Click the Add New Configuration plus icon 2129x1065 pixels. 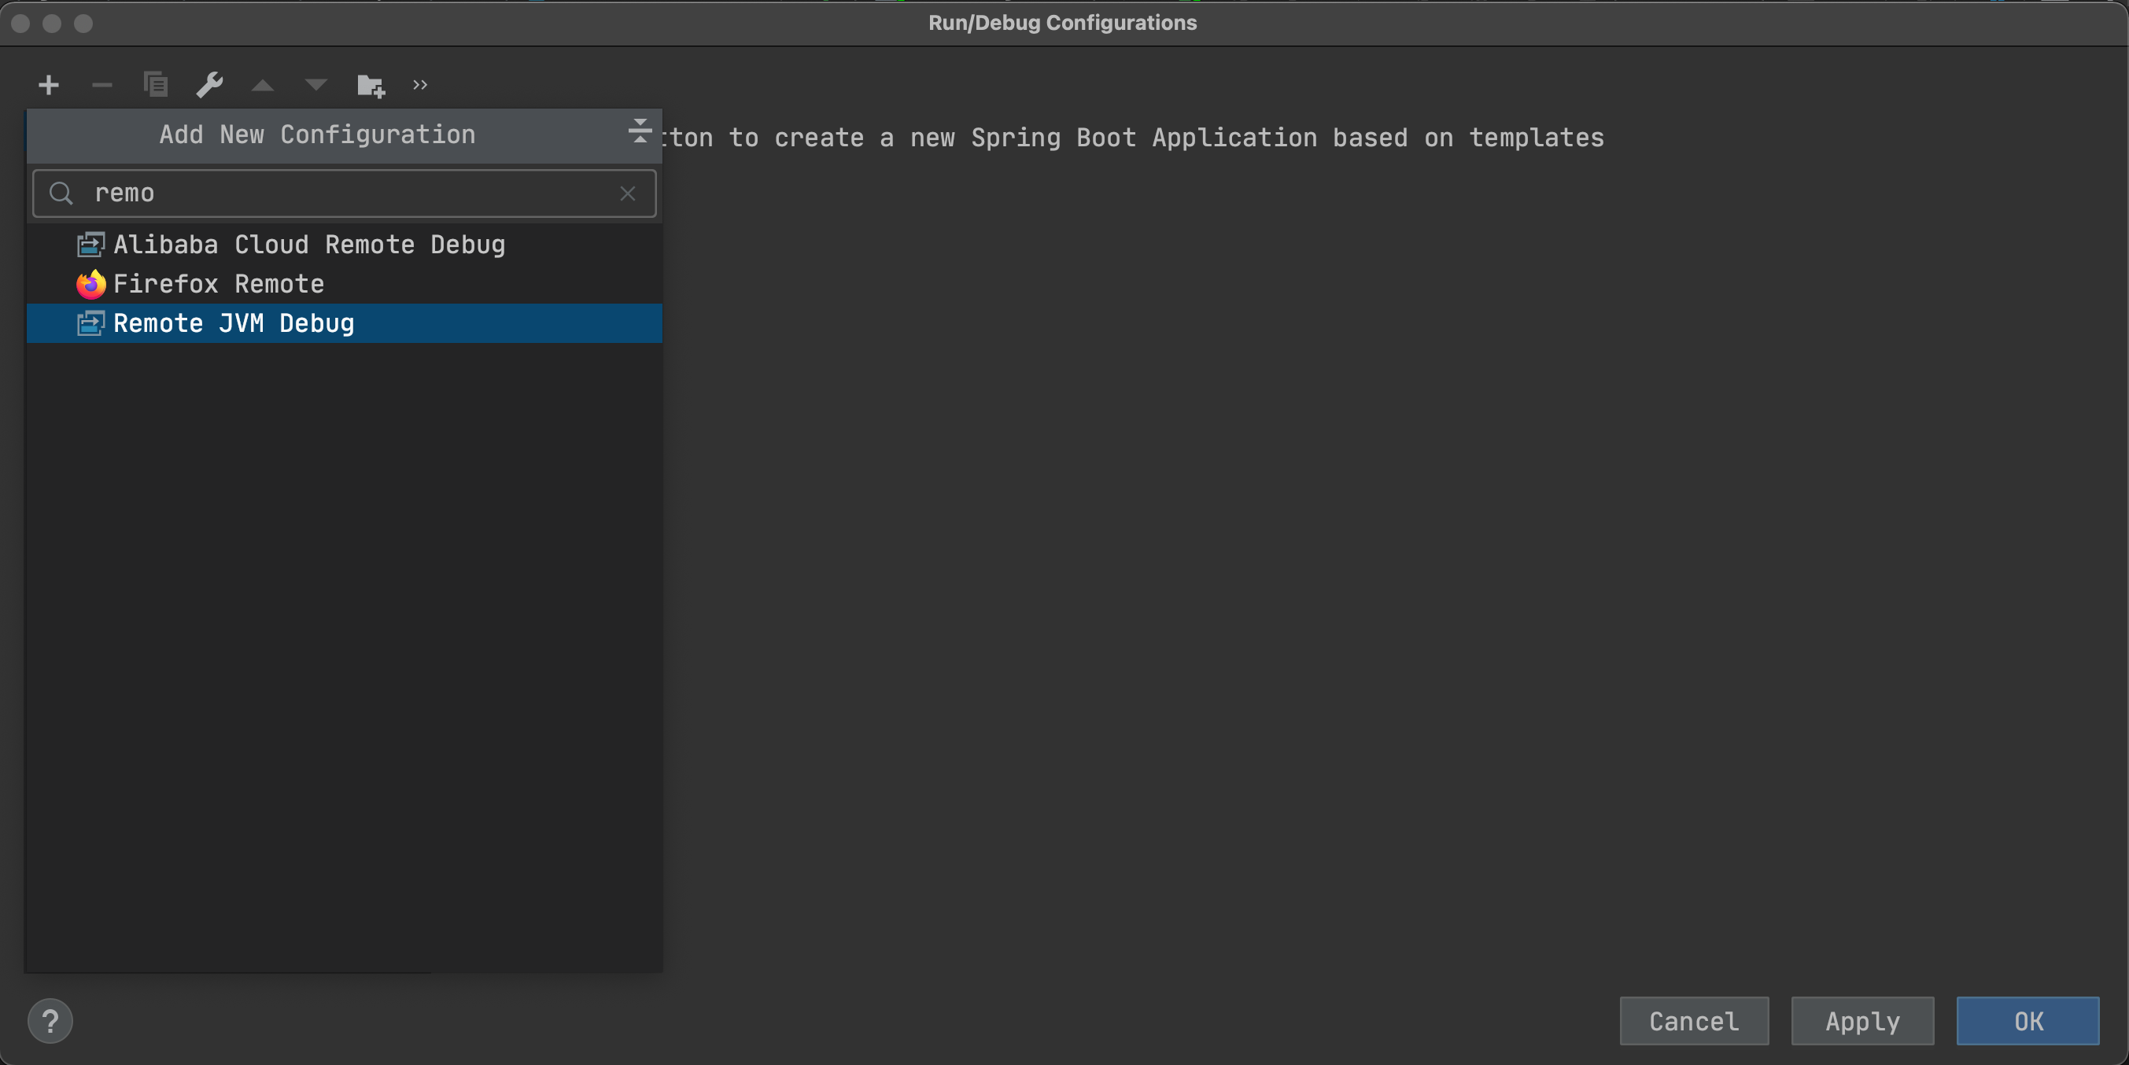[x=49, y=85]
